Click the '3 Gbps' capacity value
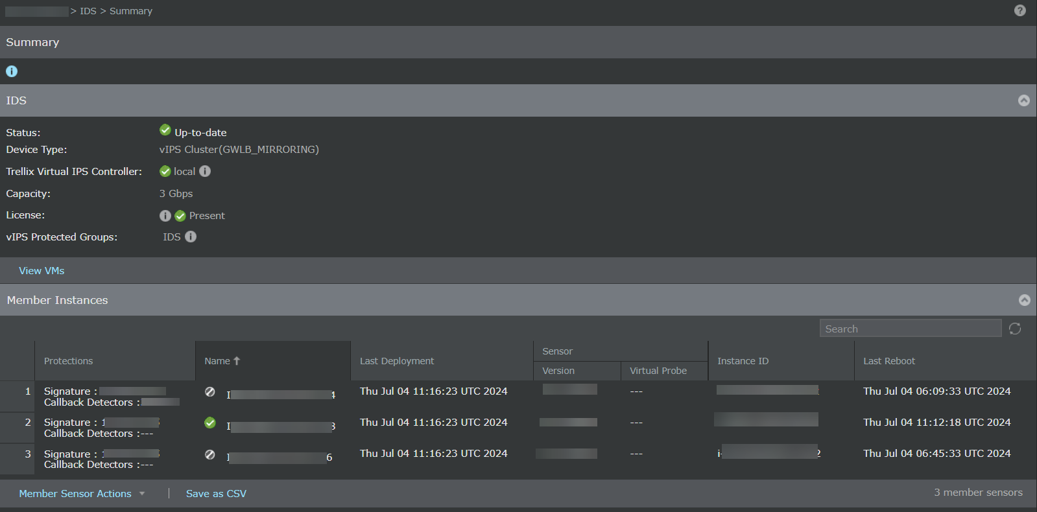The image size is (1037, 512). [176, 194]
